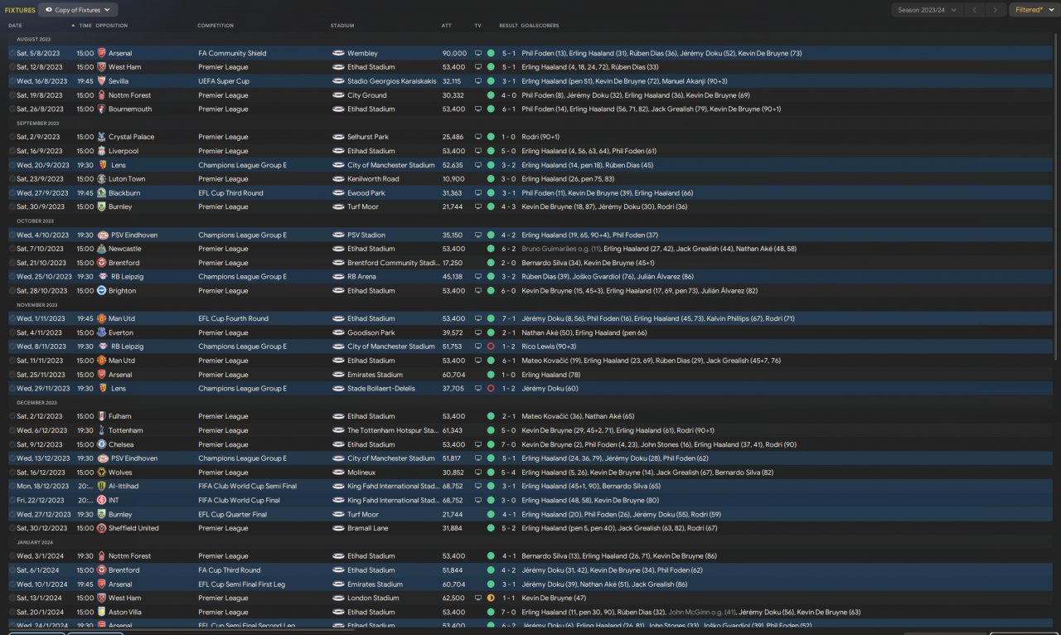Open the RB Arena stadium link
Viewport: 1061px width, 635px height.
[x=361, y=277]
